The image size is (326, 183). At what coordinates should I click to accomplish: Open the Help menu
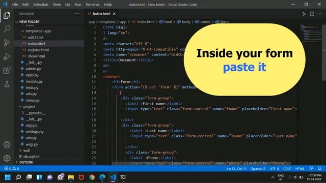(x=107, y=5)
